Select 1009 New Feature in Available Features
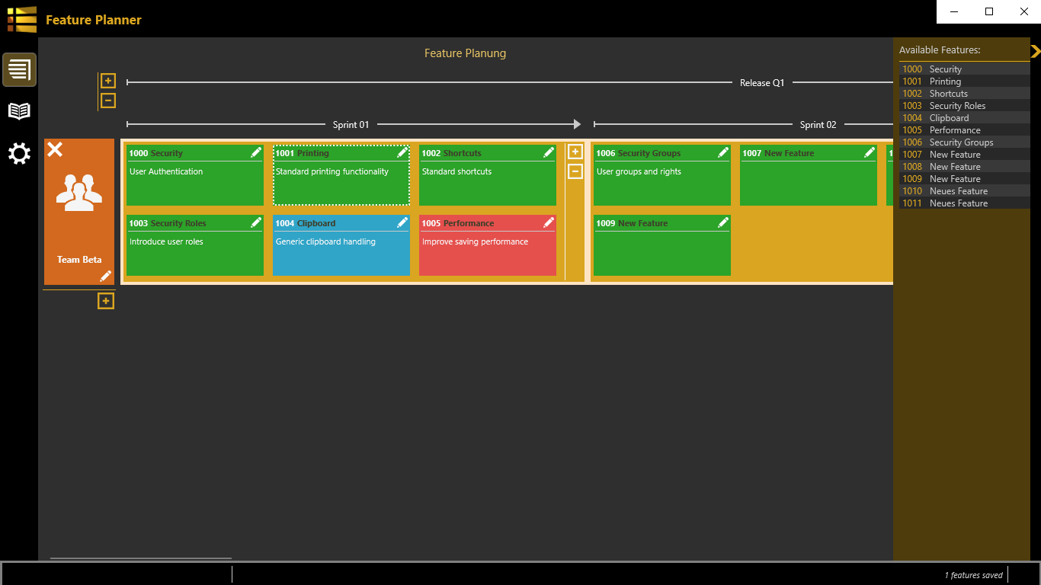The width and height of the screenshot is (1041, 585). point(964,179)
